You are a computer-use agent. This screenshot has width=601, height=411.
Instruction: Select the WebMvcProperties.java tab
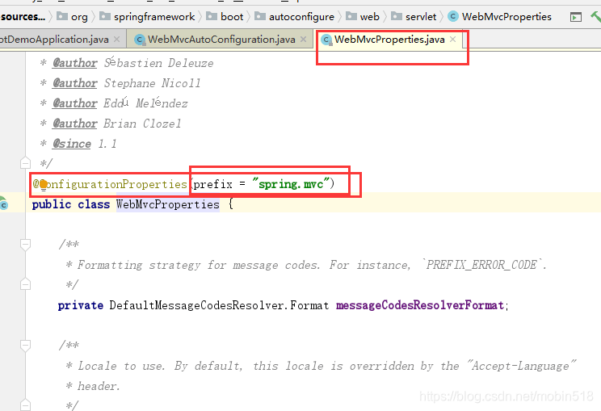coord(389,39)
